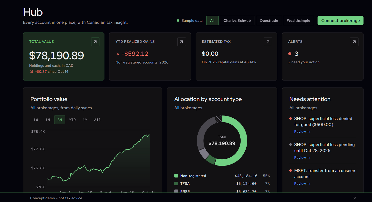Viewport: 372px width, 202px height.
Task: Open the YTD Realized Gains arrow icon
Action: tap(182, 42)
